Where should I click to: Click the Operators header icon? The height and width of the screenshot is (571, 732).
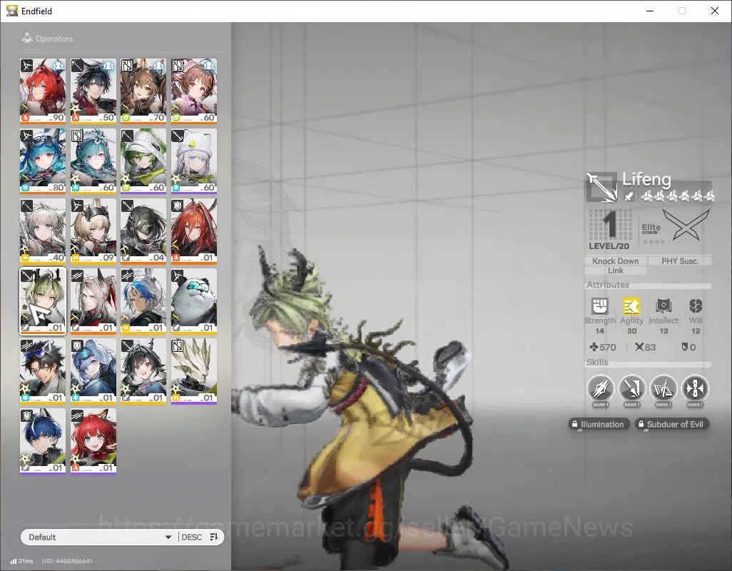27,38
